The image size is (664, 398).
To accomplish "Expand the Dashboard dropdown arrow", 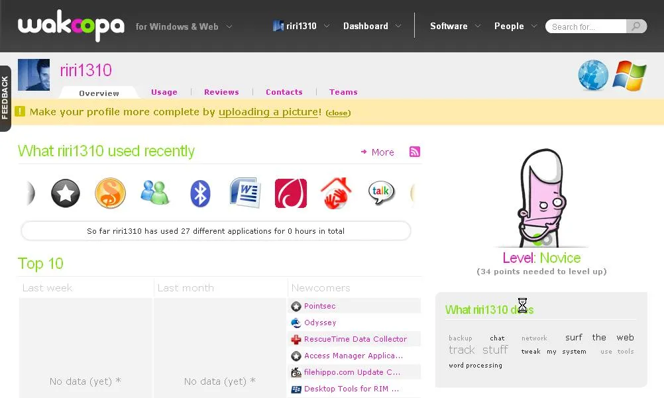I will click(398, 26).
